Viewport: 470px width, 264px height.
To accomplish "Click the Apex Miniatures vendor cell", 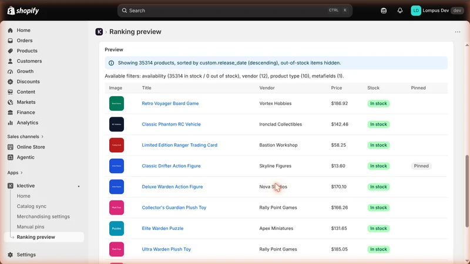I will [276, 228].
